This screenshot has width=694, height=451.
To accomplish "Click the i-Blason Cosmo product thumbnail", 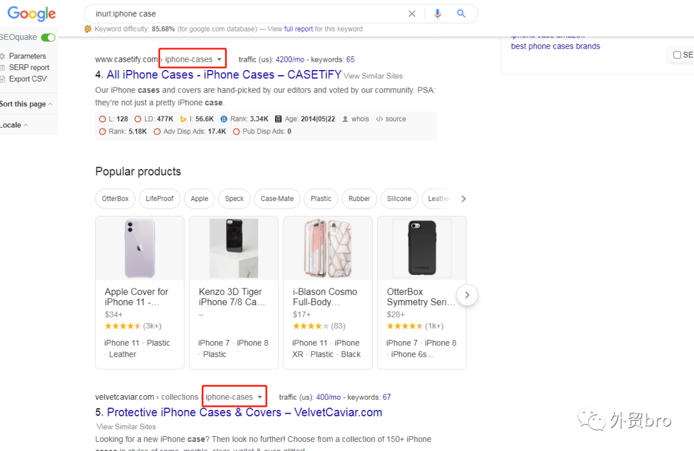I will tap(328, 248).
